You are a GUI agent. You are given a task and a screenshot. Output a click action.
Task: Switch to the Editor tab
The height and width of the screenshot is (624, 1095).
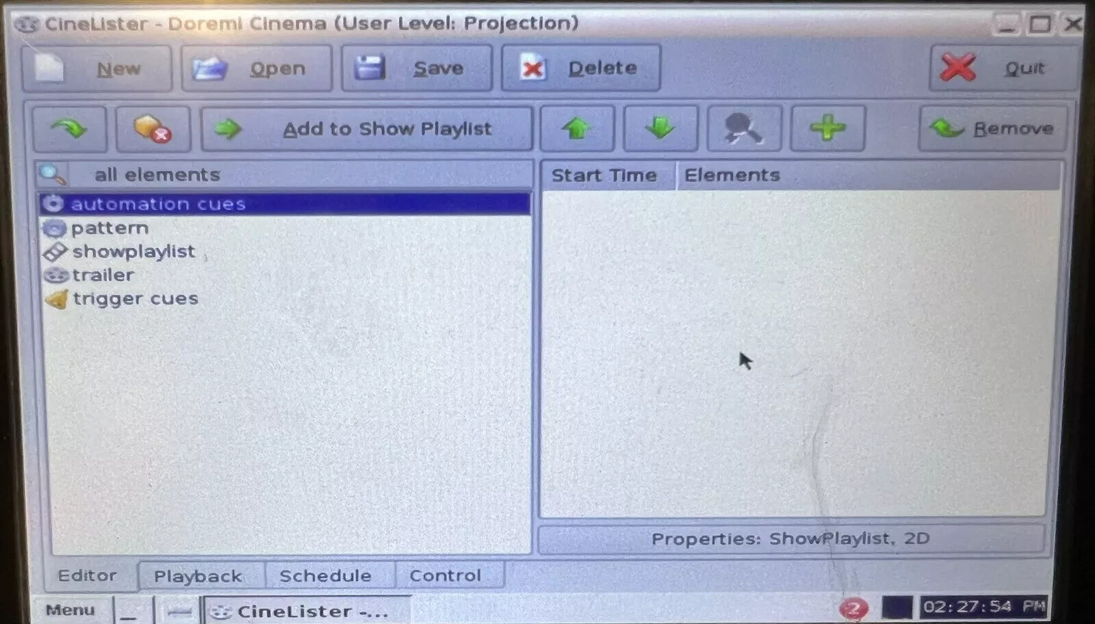point(88,575)
